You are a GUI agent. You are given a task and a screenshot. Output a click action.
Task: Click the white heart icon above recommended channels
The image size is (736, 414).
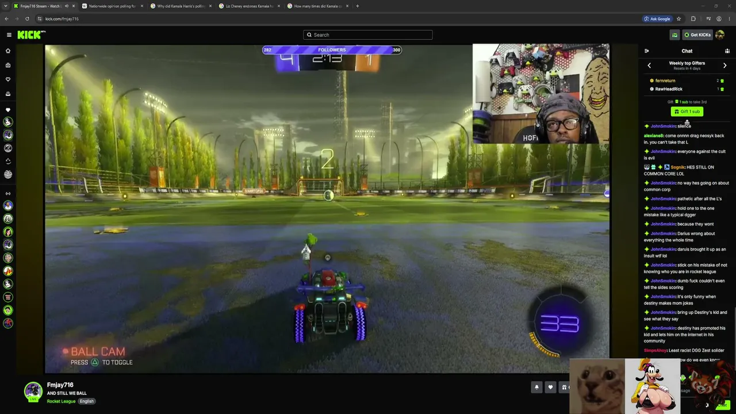tap(8, 110)
